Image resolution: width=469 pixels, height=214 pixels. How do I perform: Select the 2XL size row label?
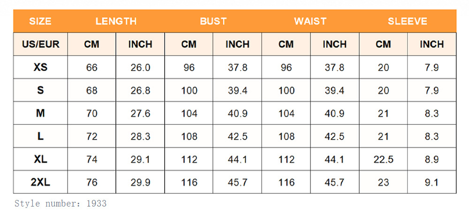click(40, 182)
